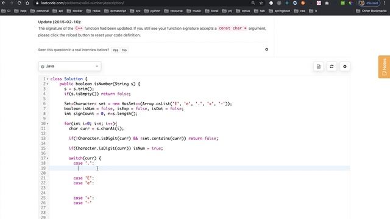Open the resourse bookmark folder
Viewport: 390px width, 219px height.
click(x=173, y=11)
